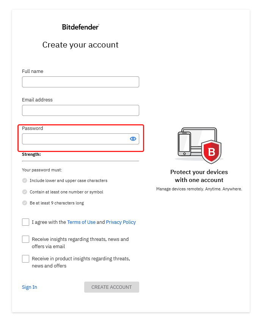The width and height of the screenshot is (272, 323).
Task: Click the 'Be at least 9 characters long' checkmark
Action: coord(25,203)
